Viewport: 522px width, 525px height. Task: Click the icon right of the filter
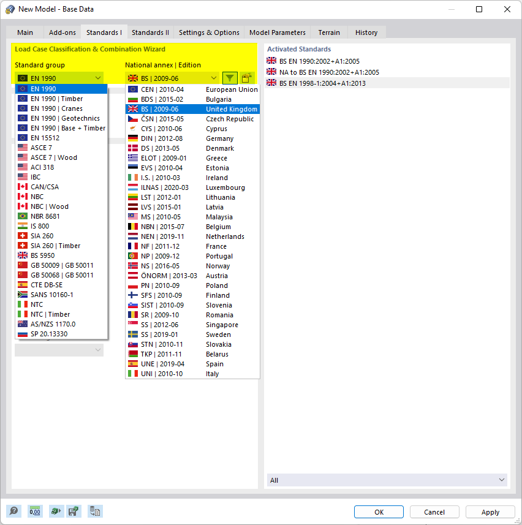(x=247, y=78)
